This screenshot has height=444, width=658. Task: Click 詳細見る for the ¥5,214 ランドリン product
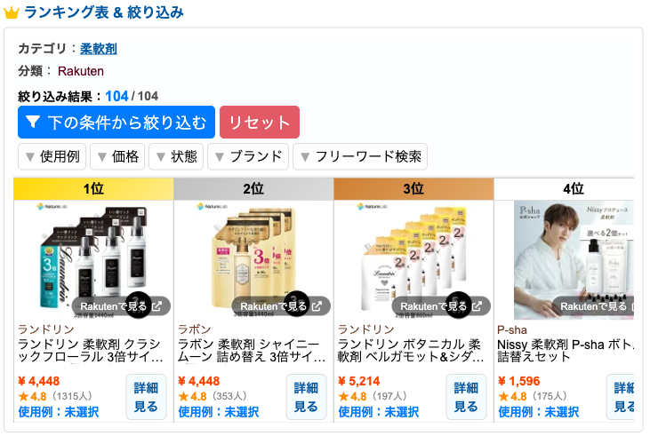pyautogui.click(x=466, y=397)
